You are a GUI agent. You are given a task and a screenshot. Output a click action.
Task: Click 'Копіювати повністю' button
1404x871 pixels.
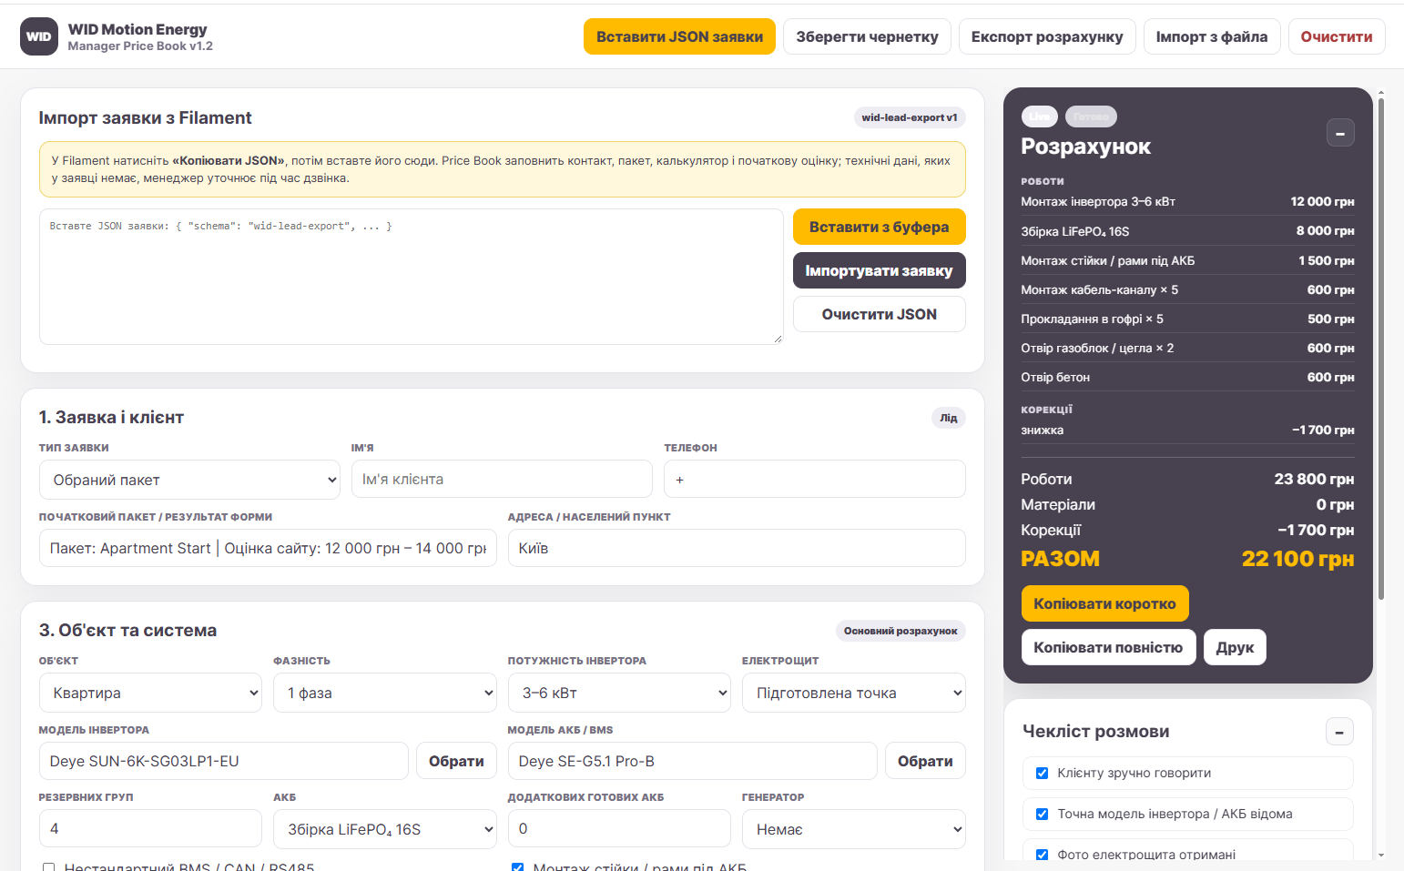click(x=1108, y=647)
